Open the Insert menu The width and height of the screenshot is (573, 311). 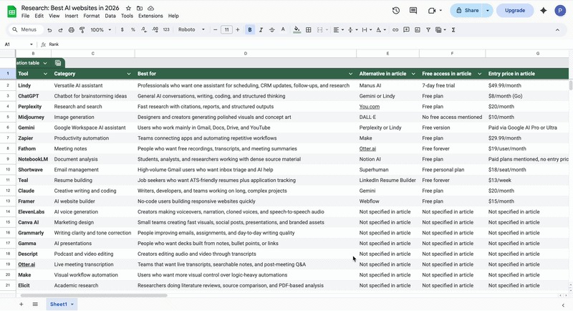click(x=71, y=16)
